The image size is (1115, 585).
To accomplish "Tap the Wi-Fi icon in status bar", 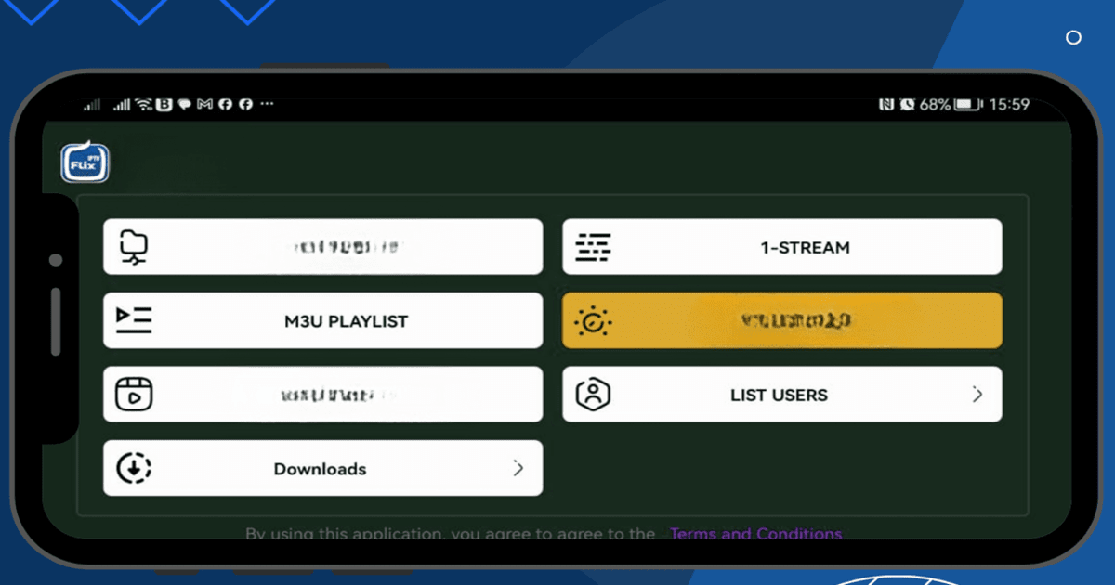I will click(x=144, y=105).
